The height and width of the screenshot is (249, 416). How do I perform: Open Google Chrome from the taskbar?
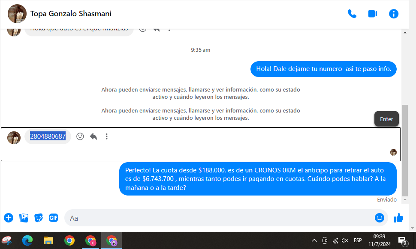point(69,240)
